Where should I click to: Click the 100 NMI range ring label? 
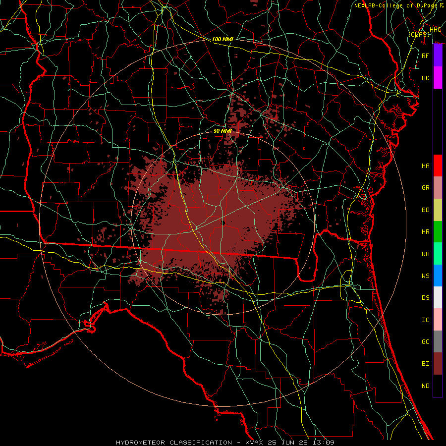coord(223,39)
